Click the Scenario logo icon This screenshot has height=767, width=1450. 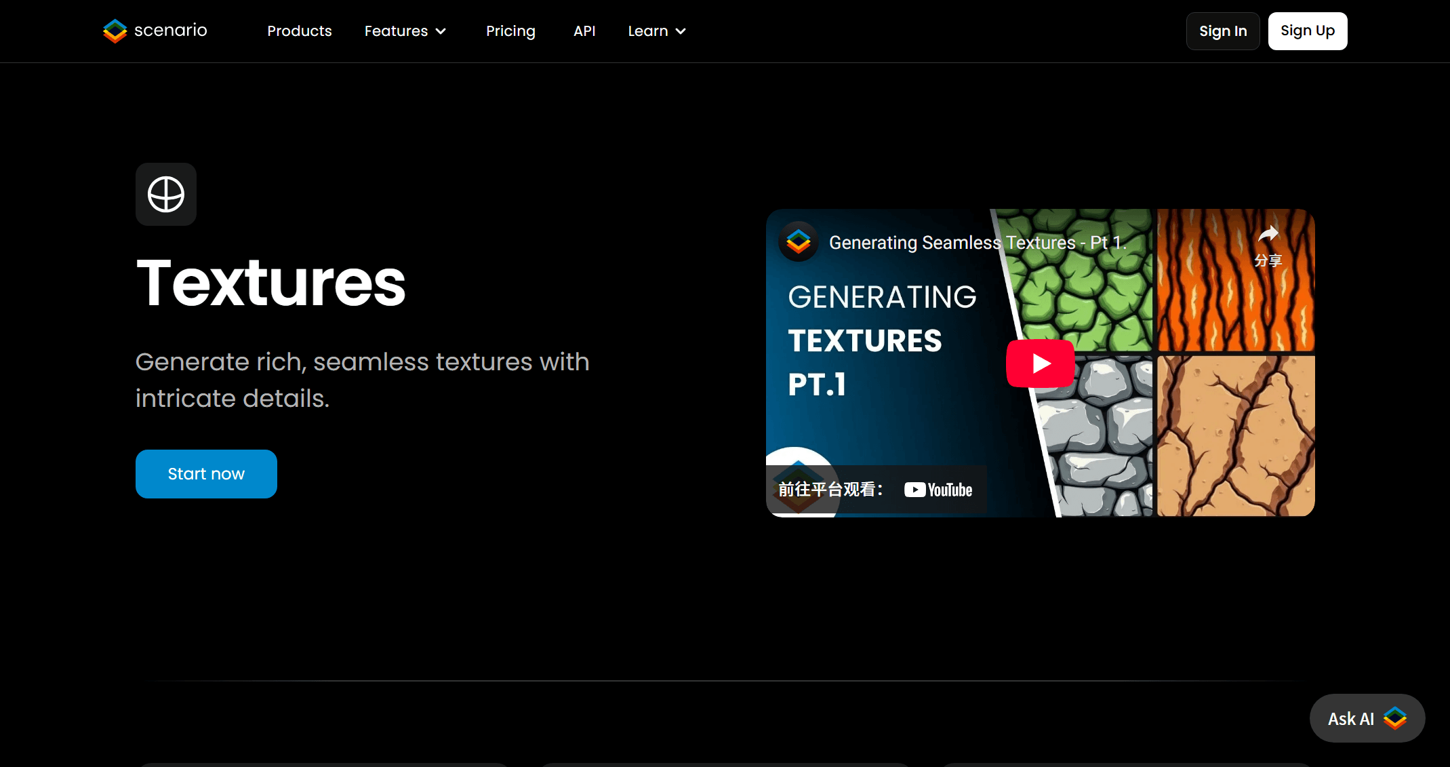[x=115, y=31]
